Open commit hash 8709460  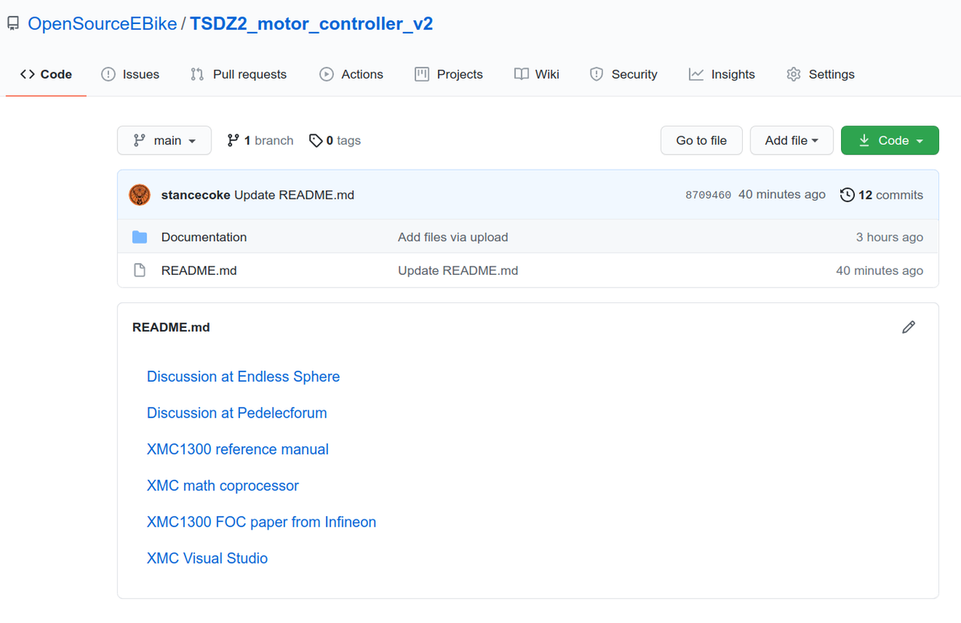[708, 195]
